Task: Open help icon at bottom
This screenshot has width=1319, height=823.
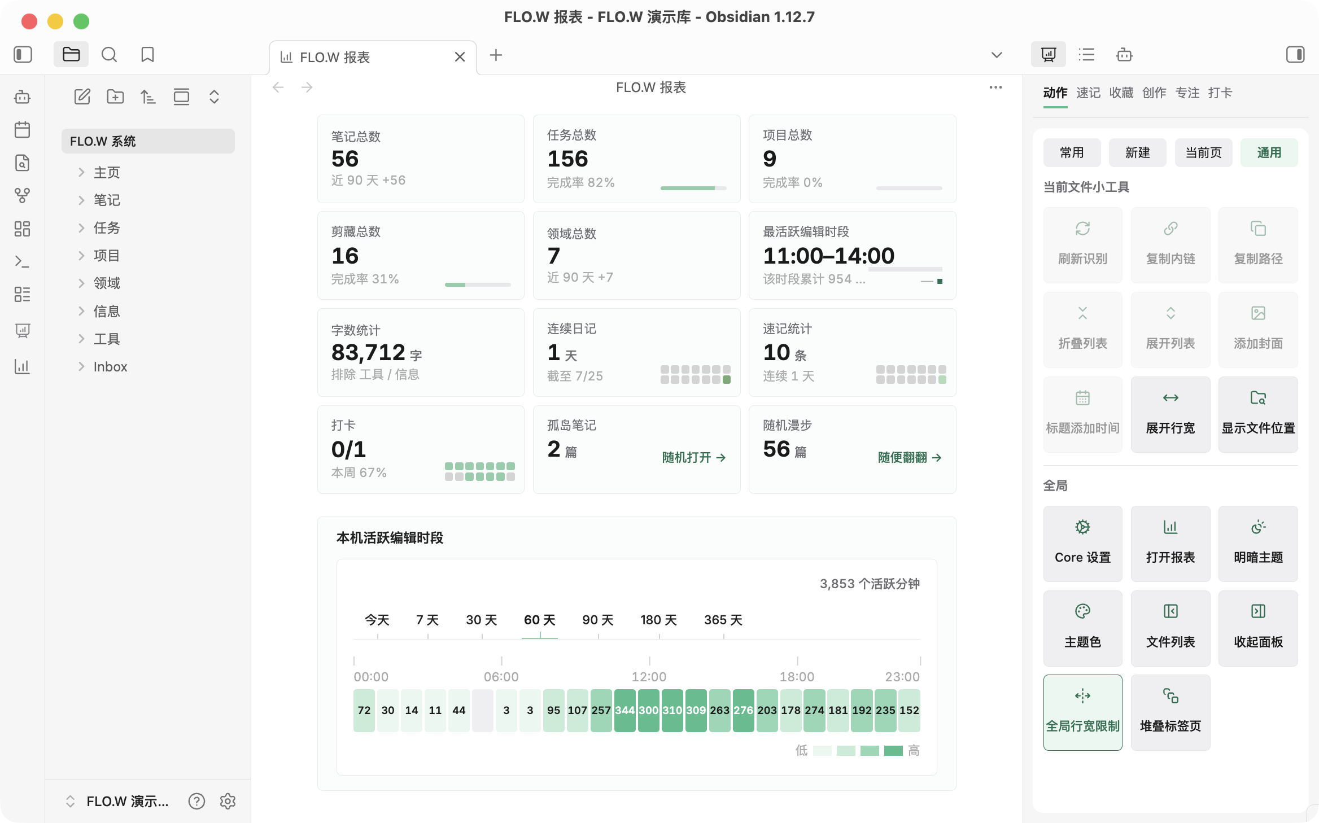Action: tap(196, 801)
